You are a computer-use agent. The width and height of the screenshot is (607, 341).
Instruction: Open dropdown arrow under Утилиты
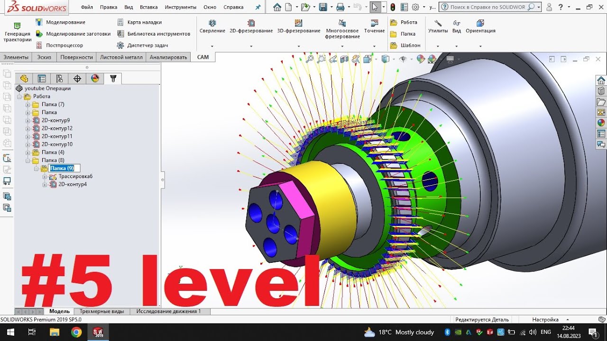(x=438, y=46)
